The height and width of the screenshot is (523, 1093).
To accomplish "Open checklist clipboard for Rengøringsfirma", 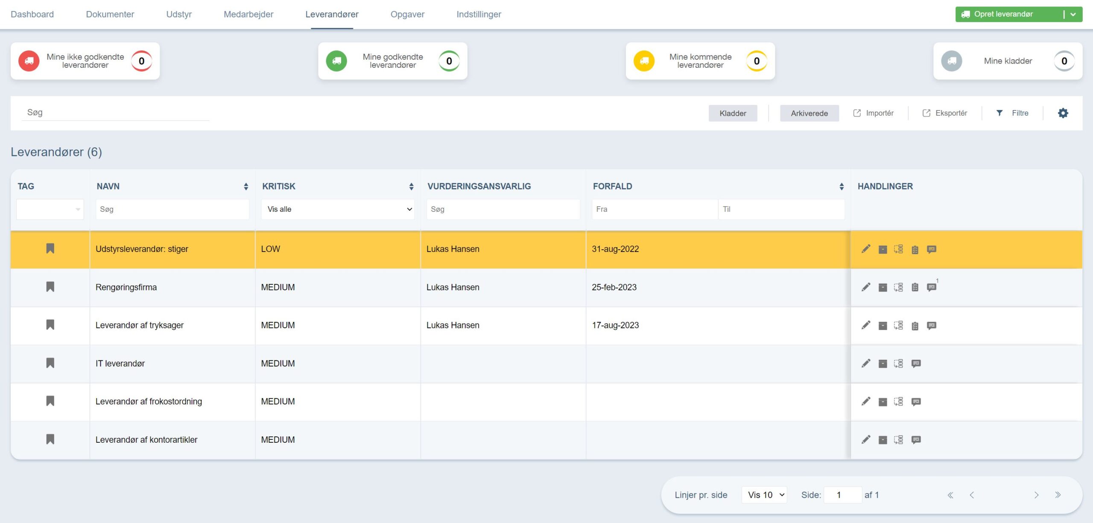I will tap(915, 287).
